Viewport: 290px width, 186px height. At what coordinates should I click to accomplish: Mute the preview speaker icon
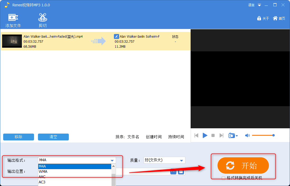247,135
